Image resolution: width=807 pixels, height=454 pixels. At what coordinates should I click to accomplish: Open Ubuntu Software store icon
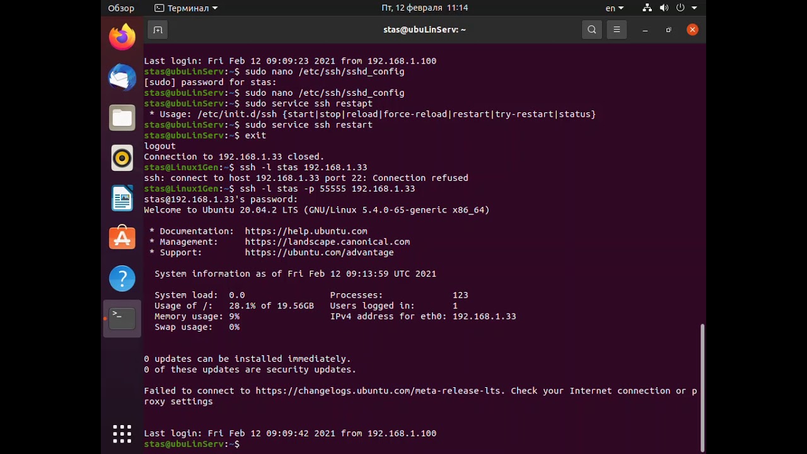tap(122, 238)
